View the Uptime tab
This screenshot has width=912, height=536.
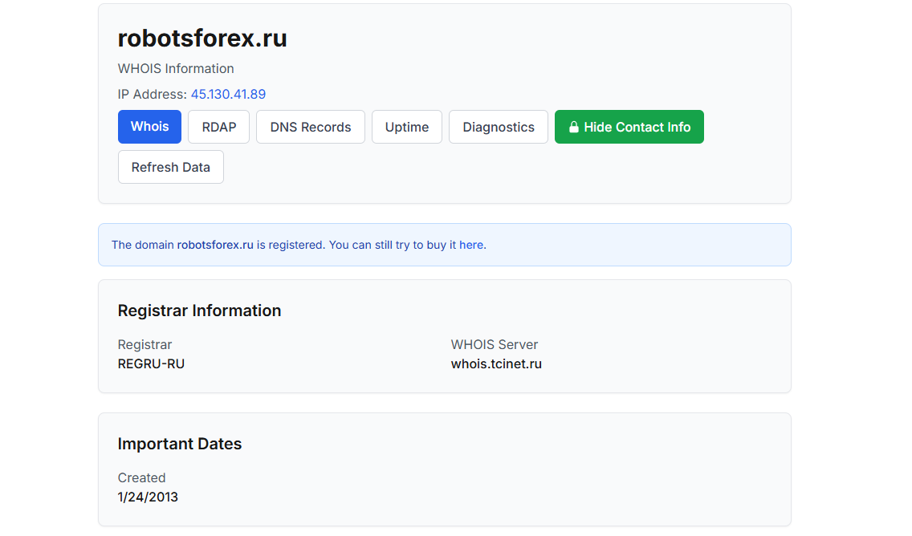coord(406,128)
